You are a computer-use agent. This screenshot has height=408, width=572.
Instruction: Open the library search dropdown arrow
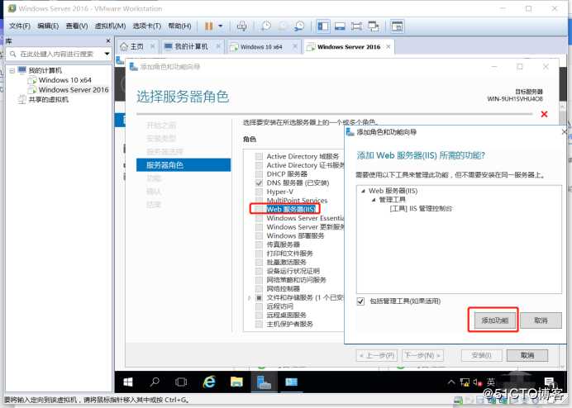(107, 54)
